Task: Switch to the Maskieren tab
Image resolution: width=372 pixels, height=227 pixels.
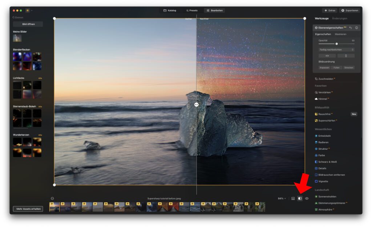Action: pyautogui.click(x=340, y=34)
